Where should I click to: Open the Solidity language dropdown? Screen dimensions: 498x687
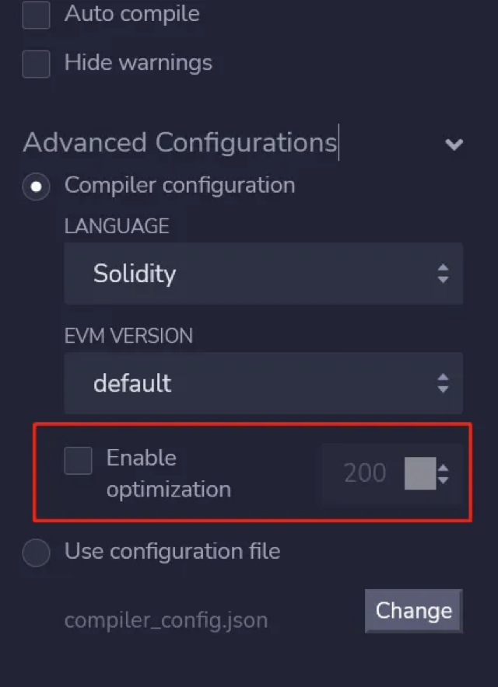[263, 274]
